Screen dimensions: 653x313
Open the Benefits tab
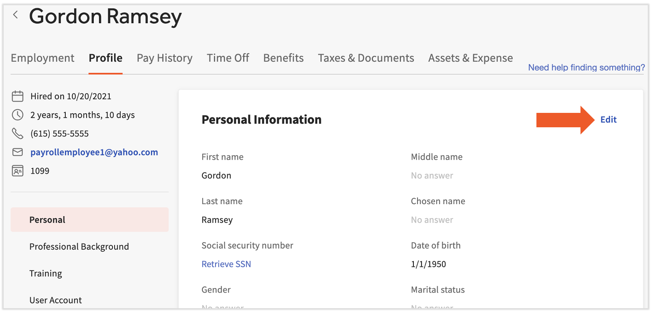coord(283,58)
